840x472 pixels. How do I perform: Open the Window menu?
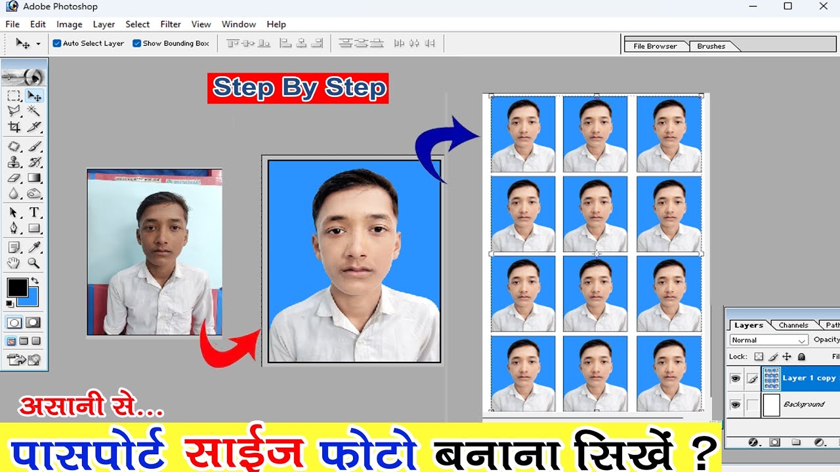click(x=239, y=24)
